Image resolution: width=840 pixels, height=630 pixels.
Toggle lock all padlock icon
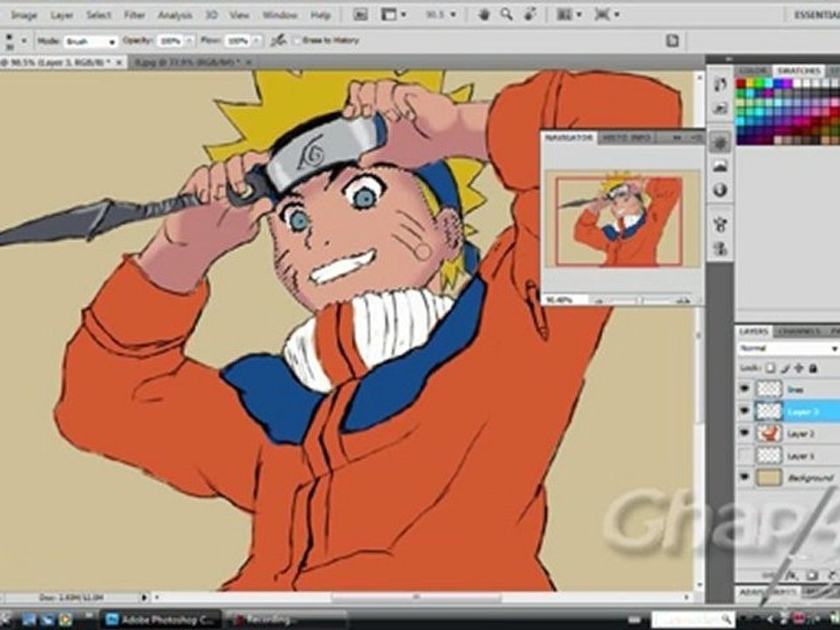point(813,368)
